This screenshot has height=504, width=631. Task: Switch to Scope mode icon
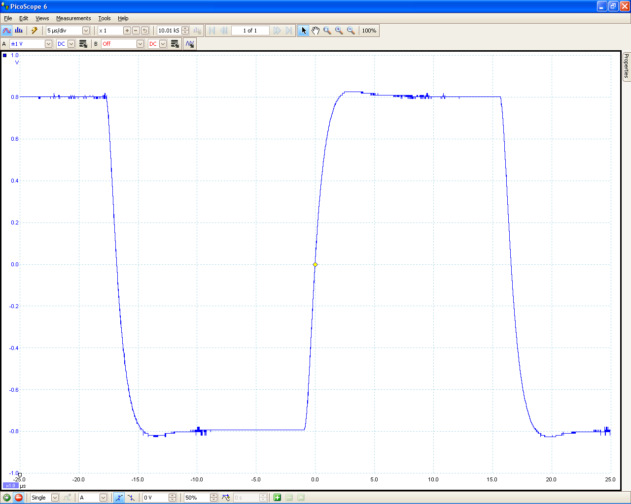point(6,31)
